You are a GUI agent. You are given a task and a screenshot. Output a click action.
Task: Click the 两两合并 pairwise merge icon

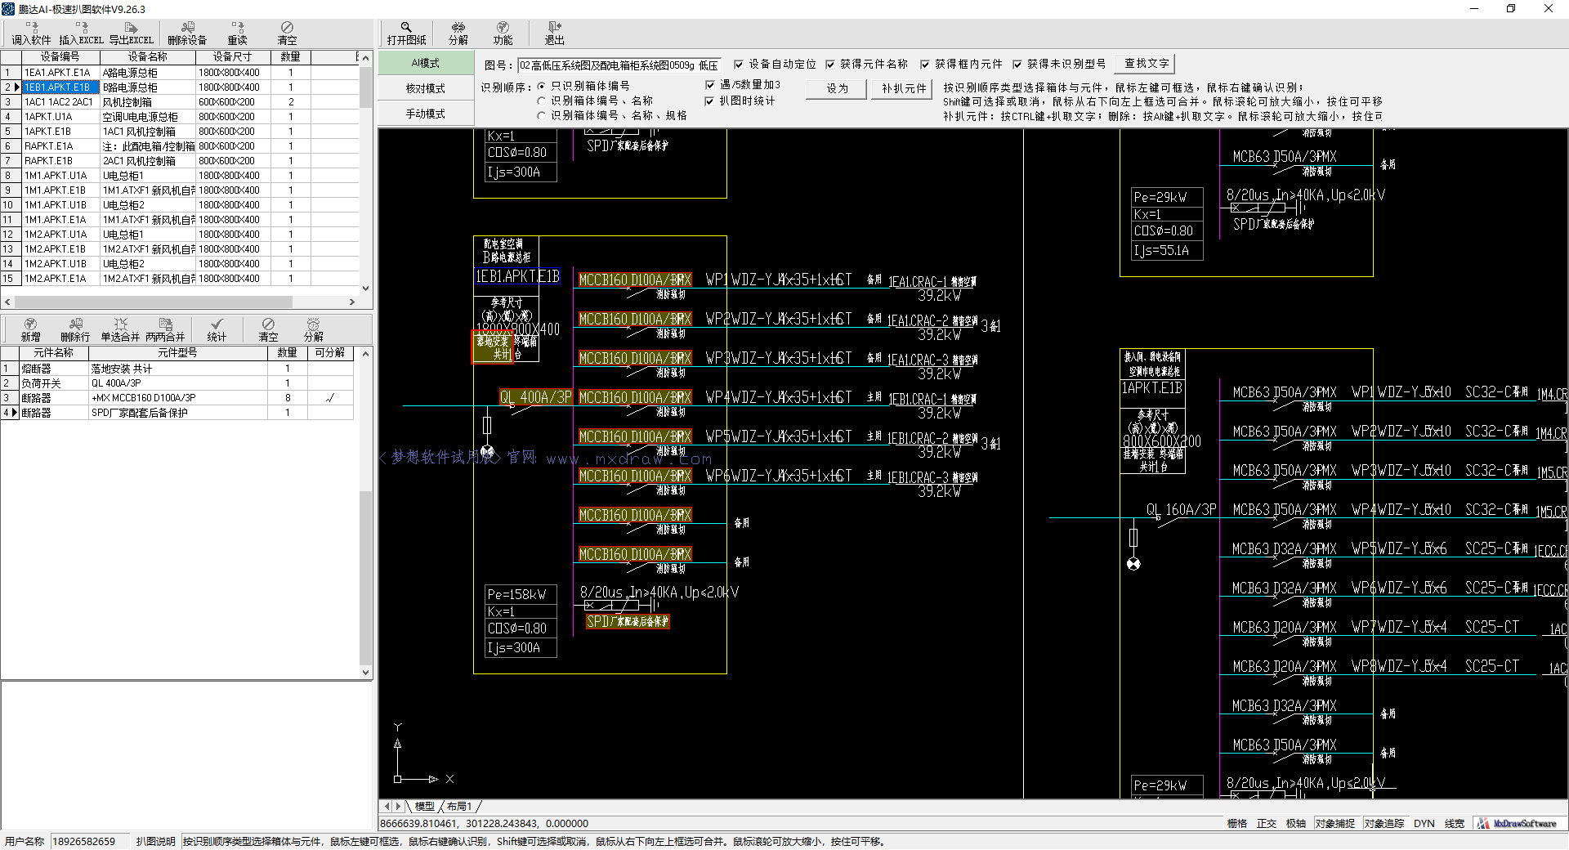point(165,330)
